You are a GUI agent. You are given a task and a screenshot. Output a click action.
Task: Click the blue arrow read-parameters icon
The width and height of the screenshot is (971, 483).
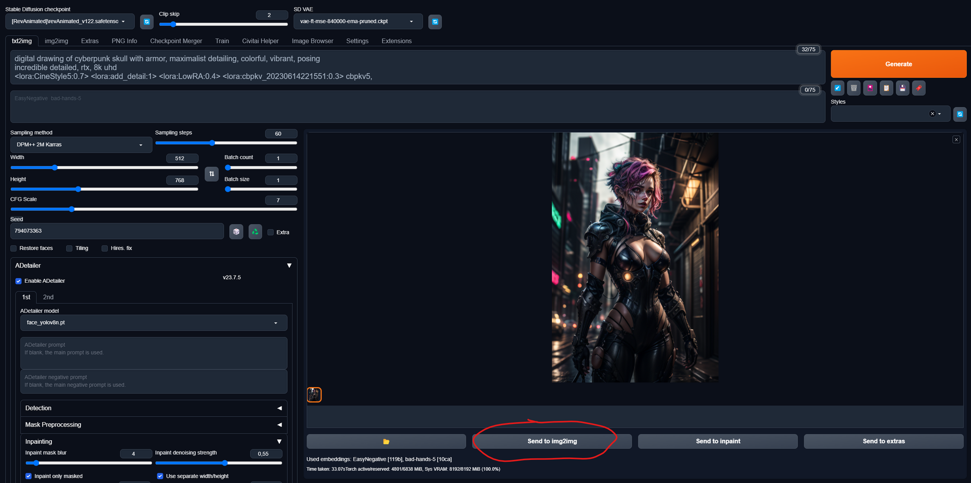837,88
